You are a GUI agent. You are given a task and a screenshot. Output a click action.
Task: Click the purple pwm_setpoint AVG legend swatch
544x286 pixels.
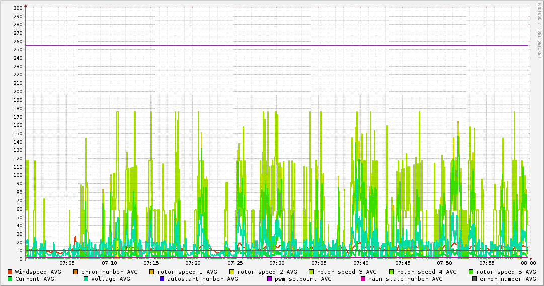point(269,279)
